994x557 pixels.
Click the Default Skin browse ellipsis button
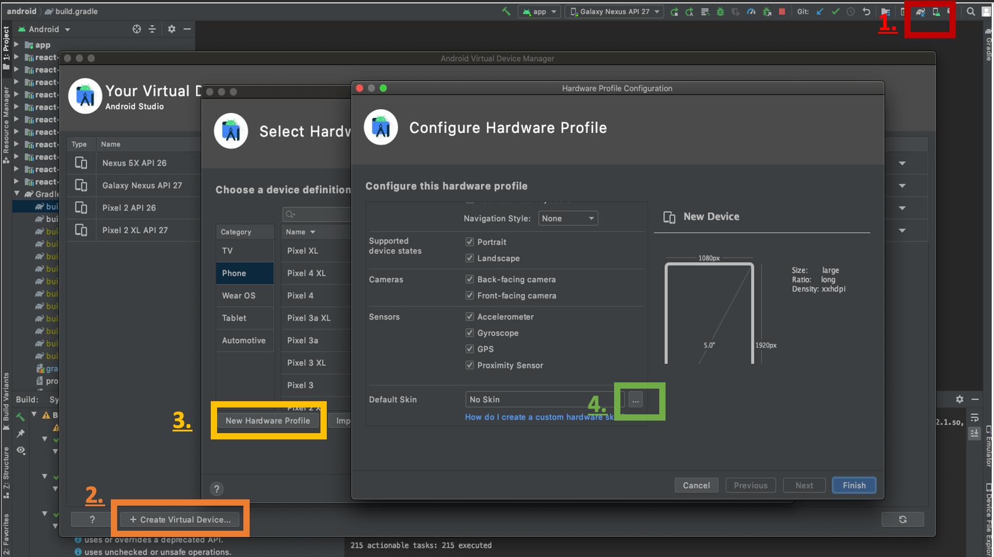(635, 399)
